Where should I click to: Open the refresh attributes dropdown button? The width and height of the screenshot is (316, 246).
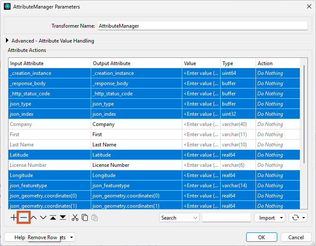coord(298,217)
